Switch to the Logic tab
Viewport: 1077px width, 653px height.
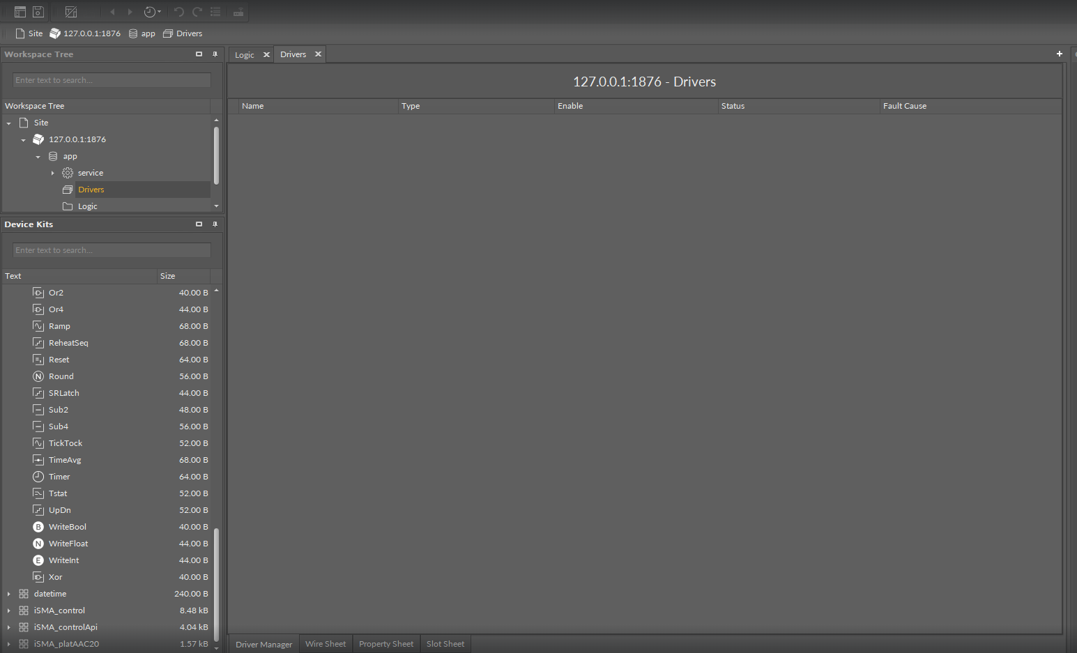[245, 55]
